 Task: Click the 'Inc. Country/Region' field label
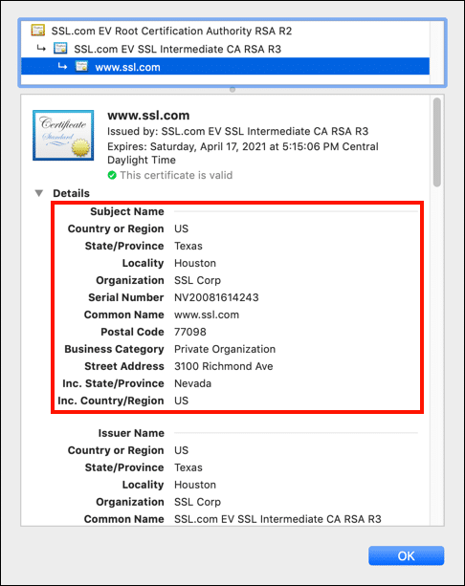pyautogui.click(x=111, y=401)
